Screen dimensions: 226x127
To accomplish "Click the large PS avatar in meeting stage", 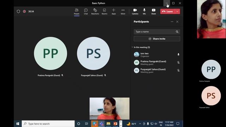I will coord(94,53).
